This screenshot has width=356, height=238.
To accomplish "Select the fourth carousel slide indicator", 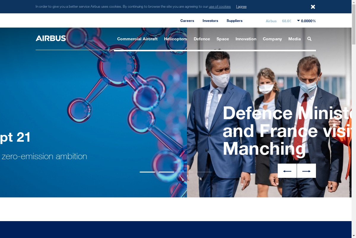I will click(204, 172).
